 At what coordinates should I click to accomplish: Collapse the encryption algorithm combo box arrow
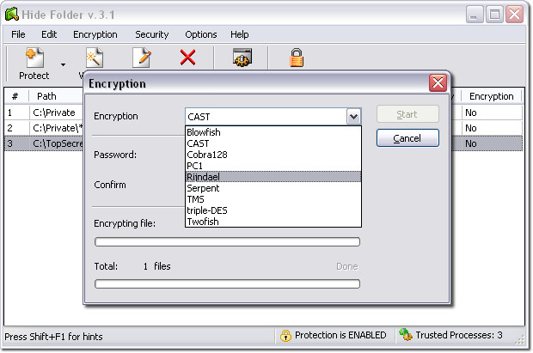(353, 117)
